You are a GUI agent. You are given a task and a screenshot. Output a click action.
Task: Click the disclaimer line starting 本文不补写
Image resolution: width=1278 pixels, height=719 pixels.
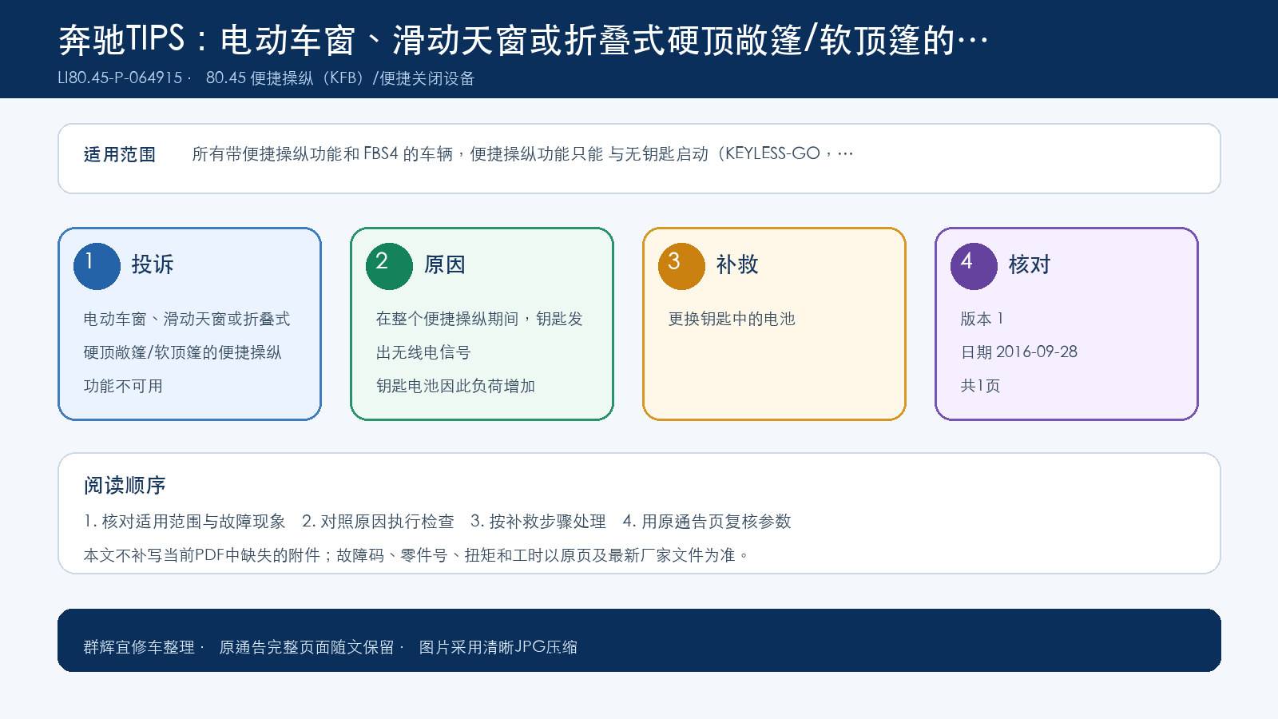coord(416,555)
